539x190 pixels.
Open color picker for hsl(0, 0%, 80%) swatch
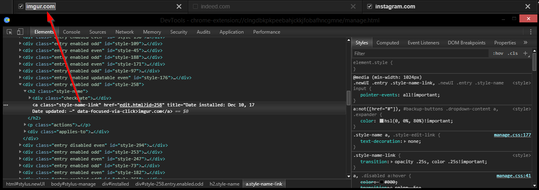pyautogui.click(x=382, y=121)
